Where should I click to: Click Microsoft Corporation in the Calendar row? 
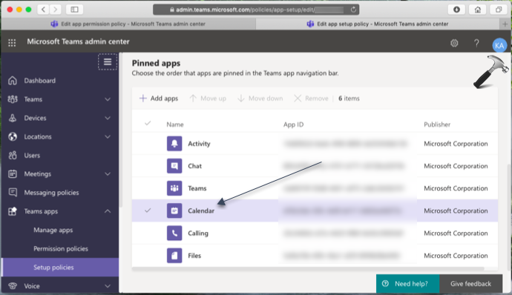[456, 211]
